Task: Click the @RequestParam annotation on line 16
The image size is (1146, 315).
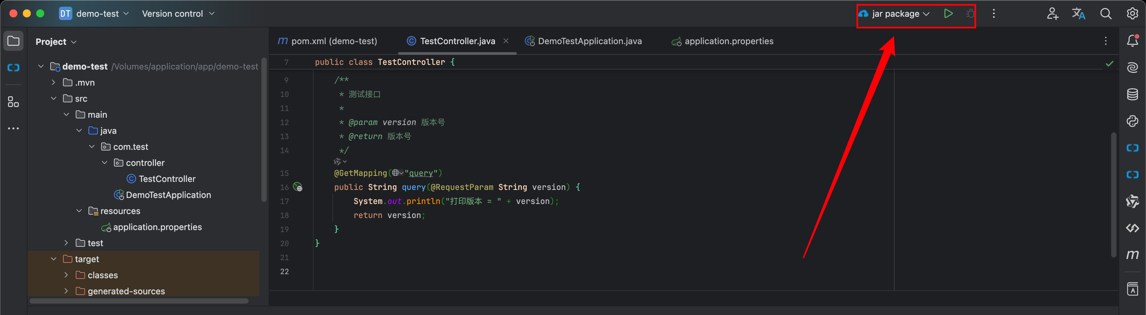Action: (x=462, y=187)
